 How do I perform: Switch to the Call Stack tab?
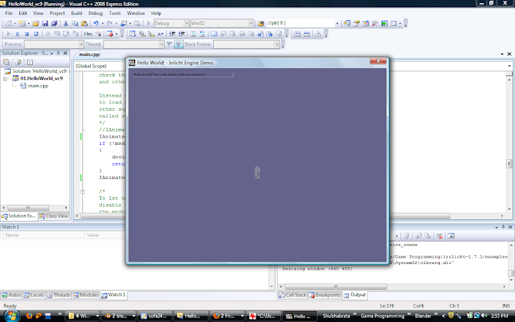[x=292, y=295]
